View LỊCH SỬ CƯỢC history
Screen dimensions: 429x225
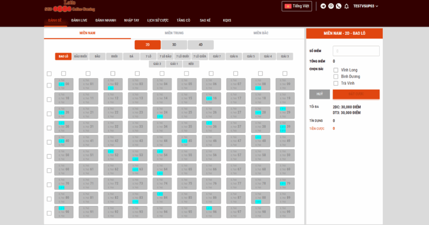click(158, 20)
